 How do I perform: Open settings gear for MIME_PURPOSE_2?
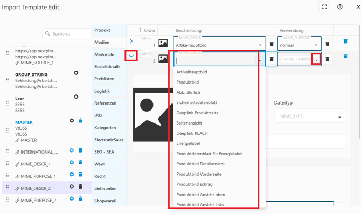pyautogui.click(x=72, y=198)
